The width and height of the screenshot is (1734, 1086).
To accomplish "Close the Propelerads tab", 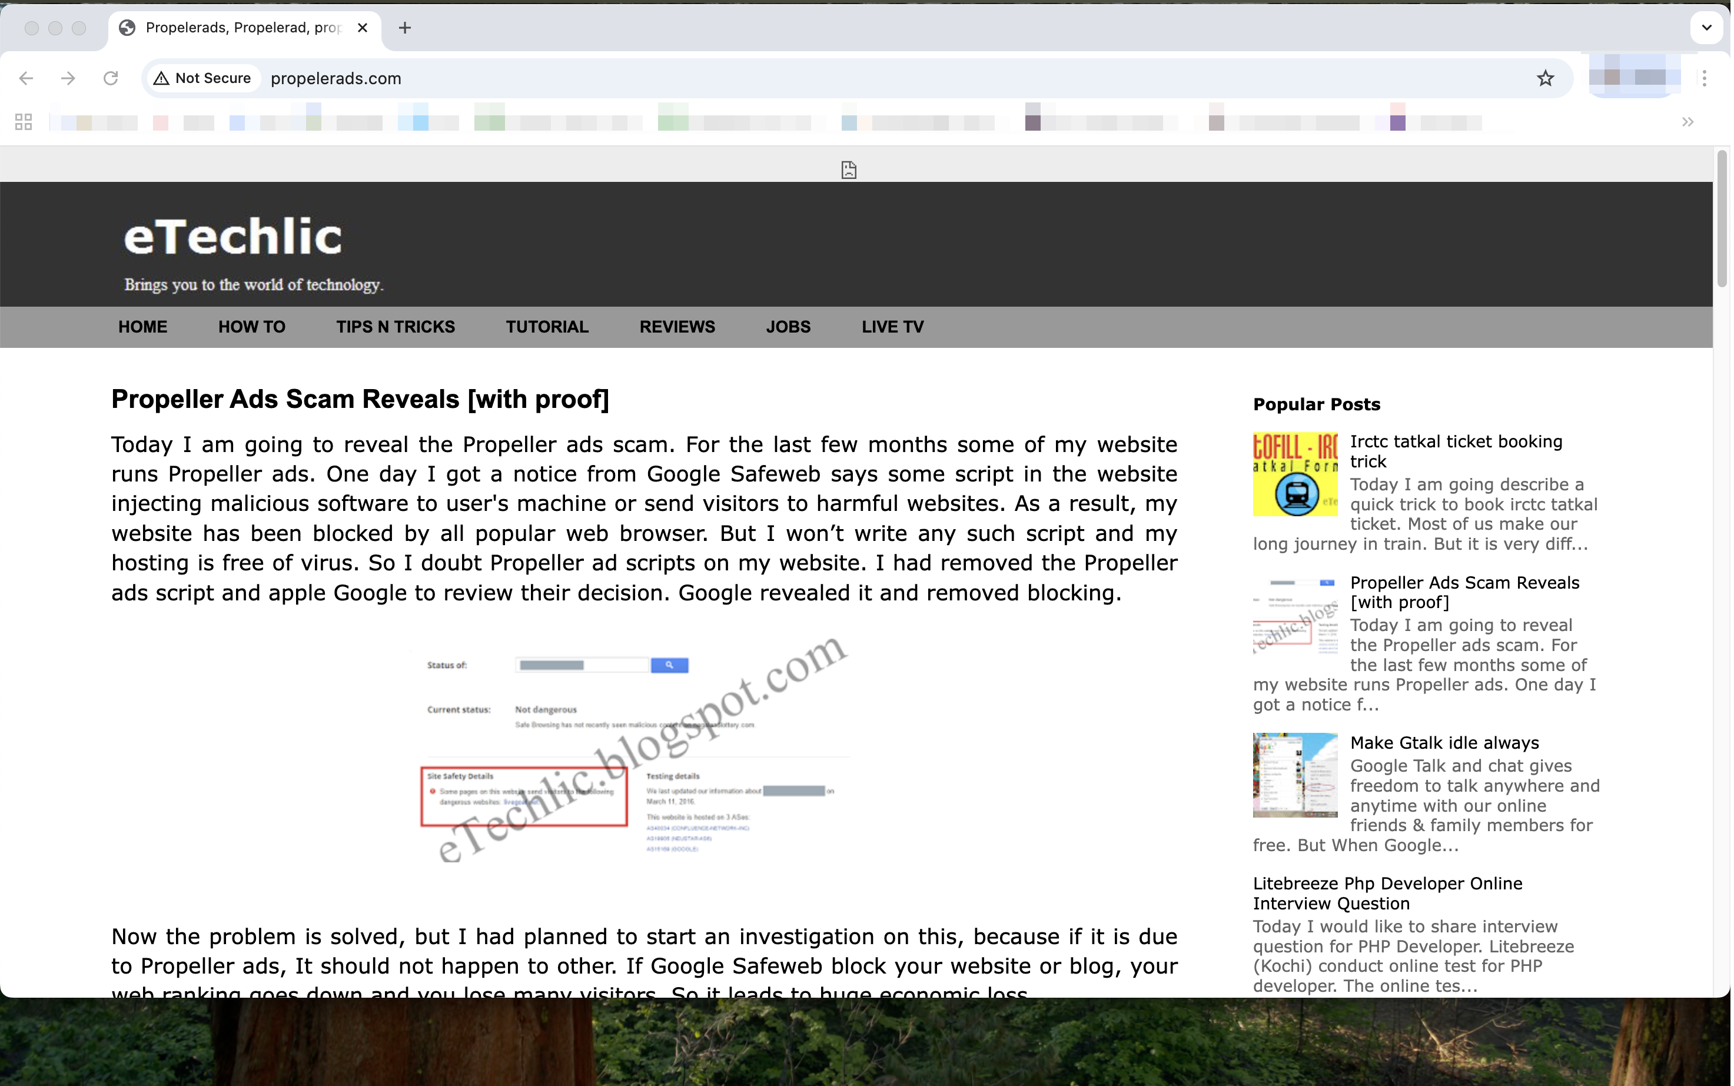I will pos(363,28).
